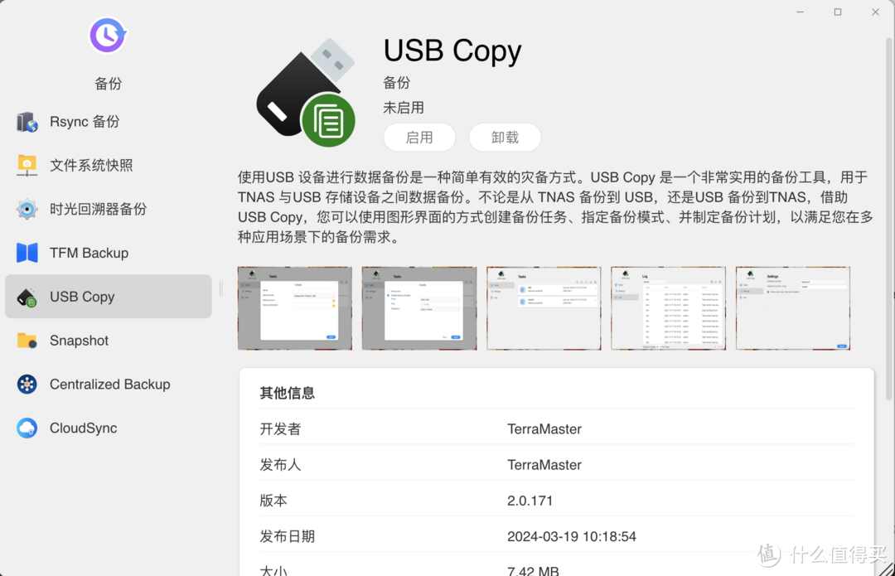Open the CloudSync cloud icon
The width and height of the screenshot is (895, 576).
click(x=26, y=428)
